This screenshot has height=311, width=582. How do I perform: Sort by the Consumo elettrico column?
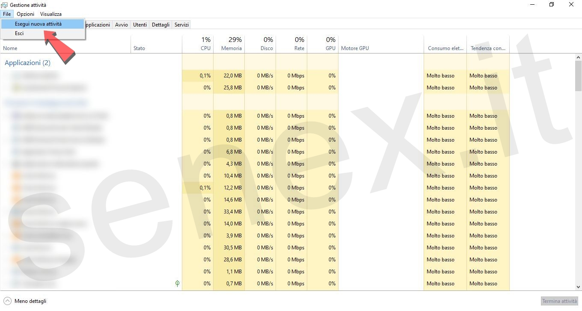pyautogui.click(x=445, y=48)
